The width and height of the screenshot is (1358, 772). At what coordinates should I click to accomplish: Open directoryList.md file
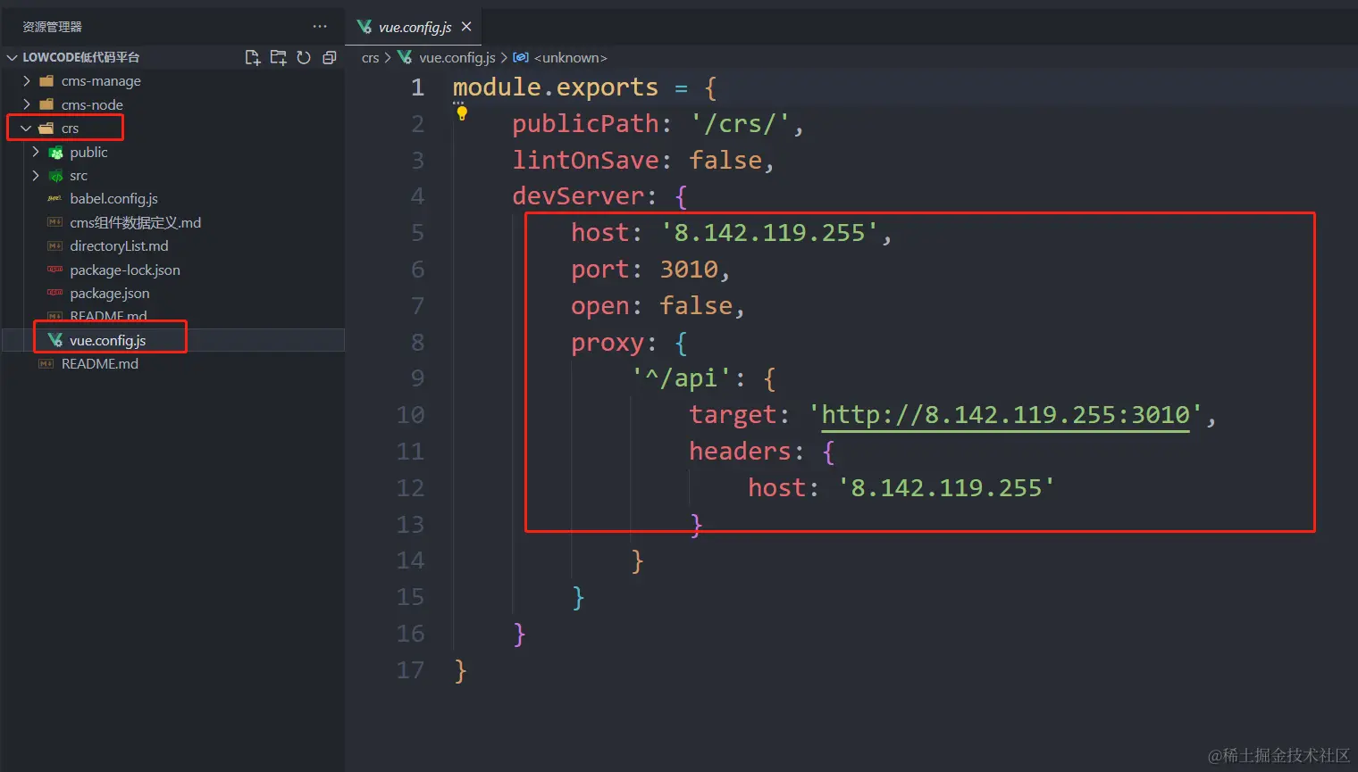119,246
